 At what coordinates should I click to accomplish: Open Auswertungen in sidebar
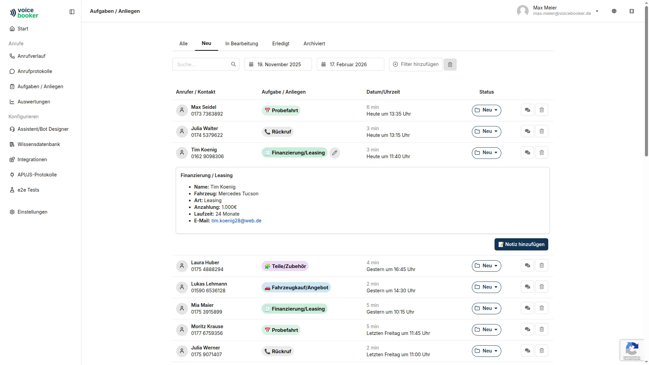click(33, 102)
